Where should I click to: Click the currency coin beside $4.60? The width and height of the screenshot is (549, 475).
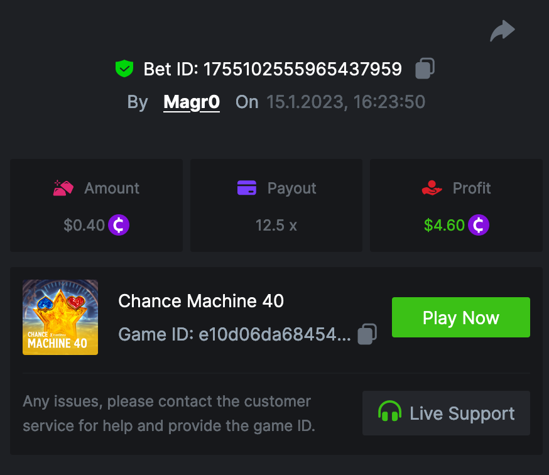tap(479, 225)
